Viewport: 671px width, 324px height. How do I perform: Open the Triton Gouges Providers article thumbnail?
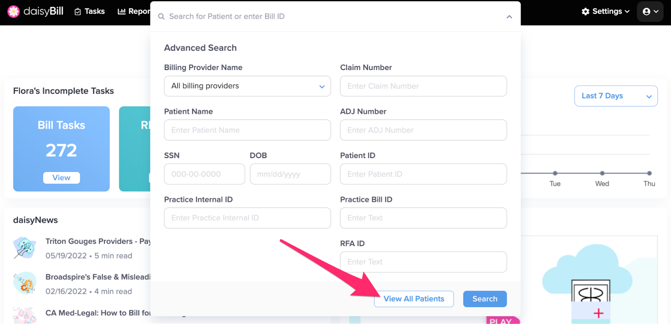pos(24,248)
